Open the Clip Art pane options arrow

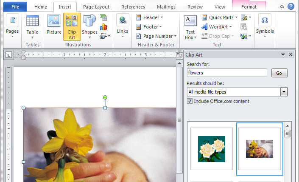(283, 55)
